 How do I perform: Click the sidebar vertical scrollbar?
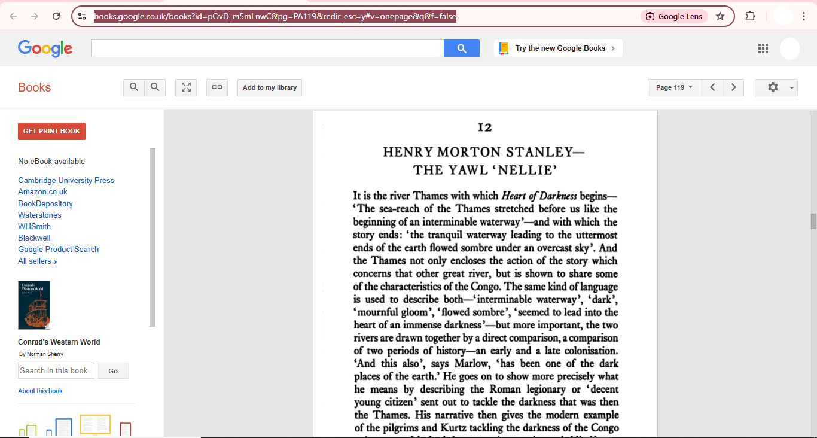(152, 238)
